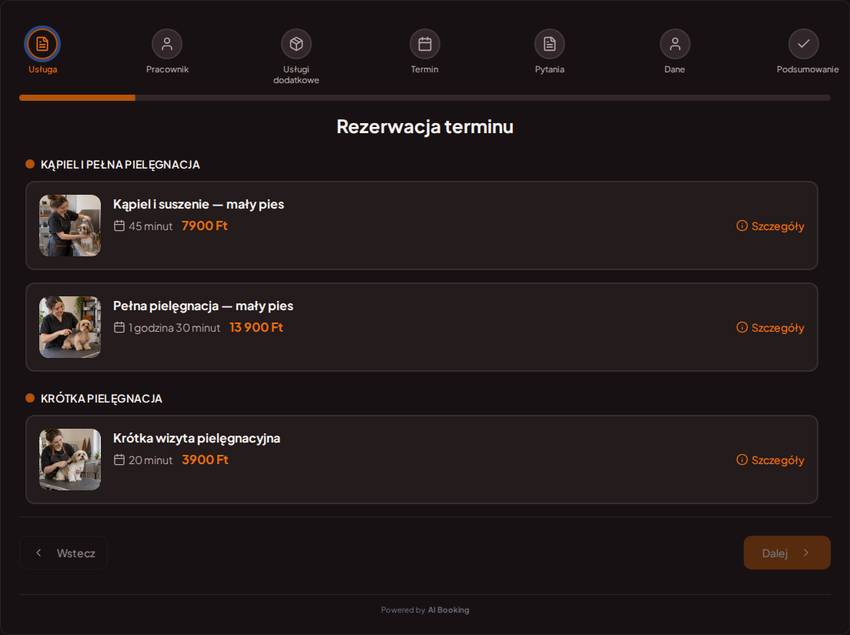850x635 pixels.
Task: Go to Usługi dodatkowe step icon
Action: pyautogui.click(x=296, y=44)
